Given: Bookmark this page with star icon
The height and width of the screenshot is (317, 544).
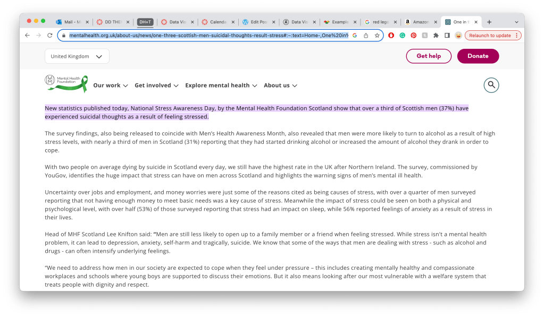Looking at the screenshot, I should pos(377,36).
